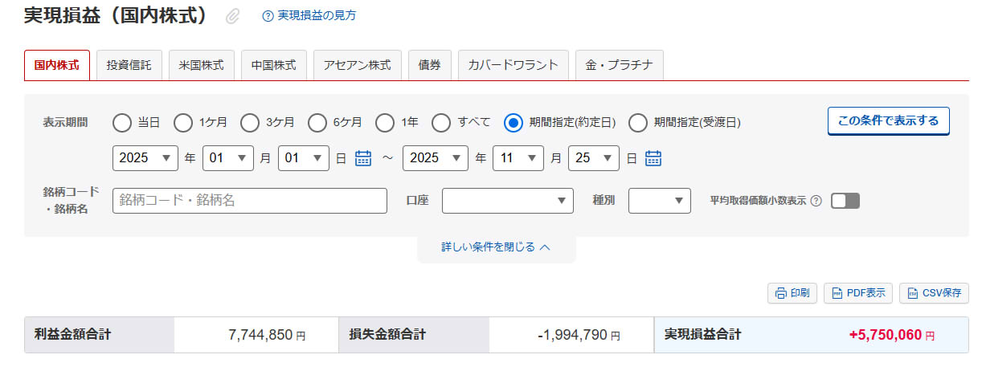Open the 口座 account dropdown
The width and height of the screenshot is (982, 367).
(507, 201)
